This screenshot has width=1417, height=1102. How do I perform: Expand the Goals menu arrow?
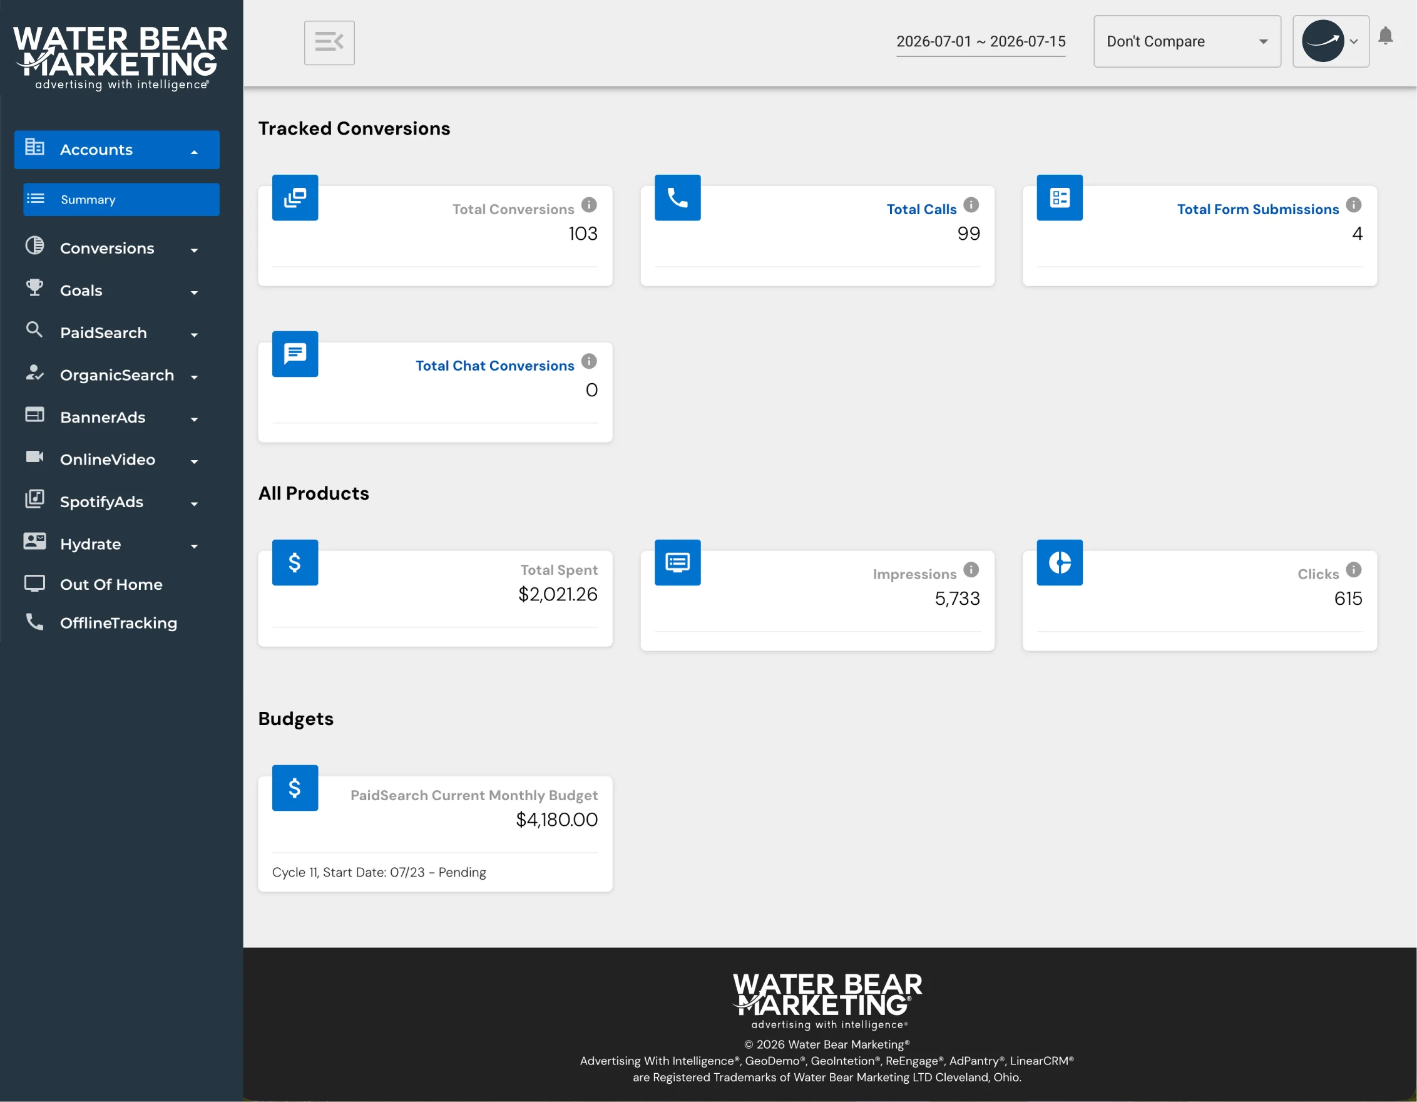[x=194, y=292]
